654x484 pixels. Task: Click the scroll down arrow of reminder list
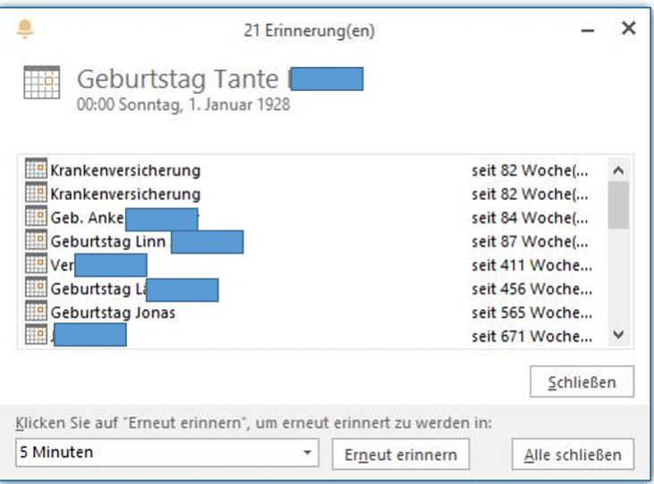click(x=618, y=334)
